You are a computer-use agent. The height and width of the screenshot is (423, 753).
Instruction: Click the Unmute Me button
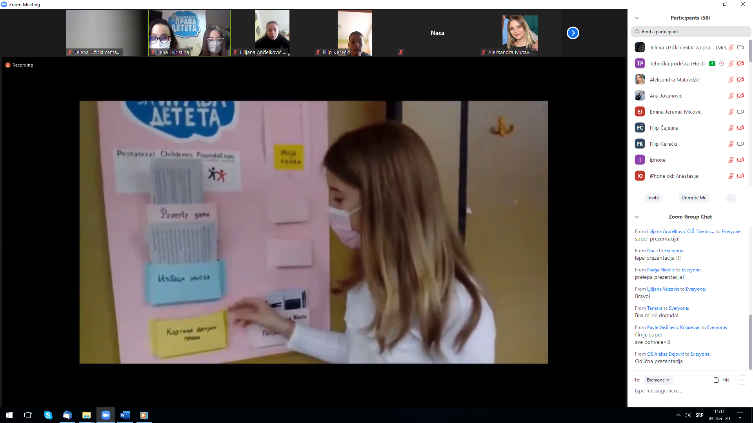(x=694, y=198)
